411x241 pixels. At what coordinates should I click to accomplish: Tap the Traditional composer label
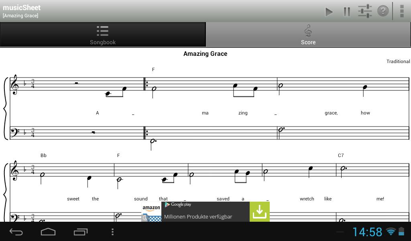pos(398,61)
